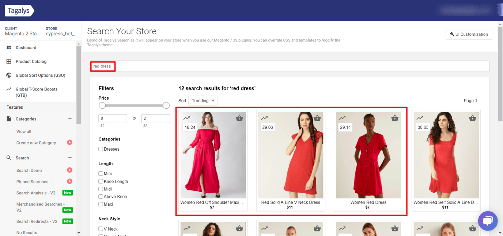Open Women Red Dress product thumbnail
The image size is (503, 236).
click(368, 155)
